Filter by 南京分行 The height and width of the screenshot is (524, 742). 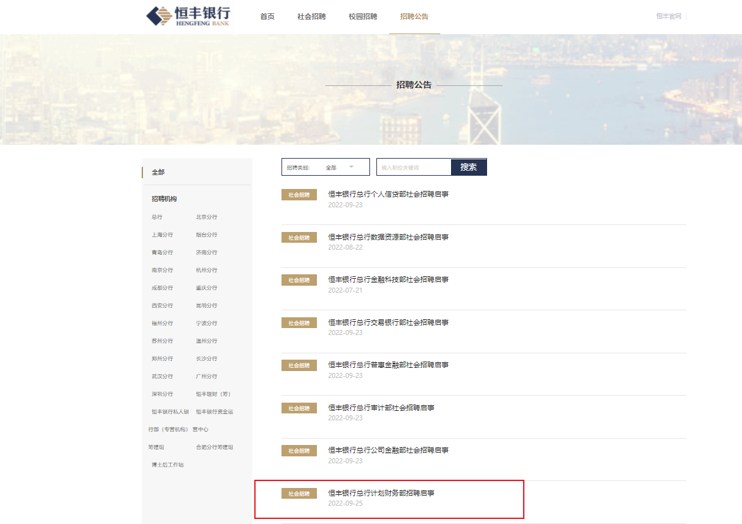coord(162,270)
